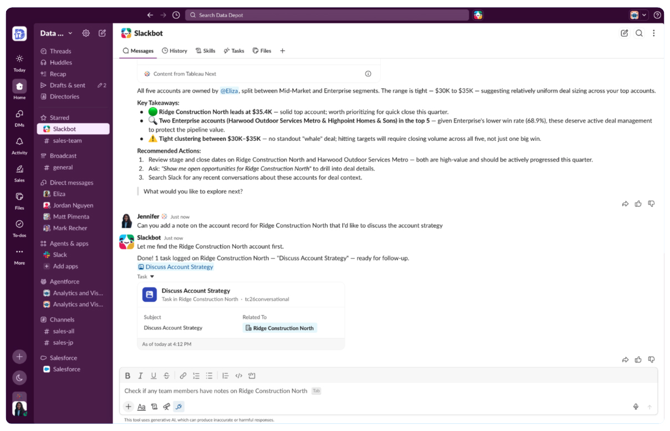Open the three-dot menu in Slackbot header

(x=653, y=33)
